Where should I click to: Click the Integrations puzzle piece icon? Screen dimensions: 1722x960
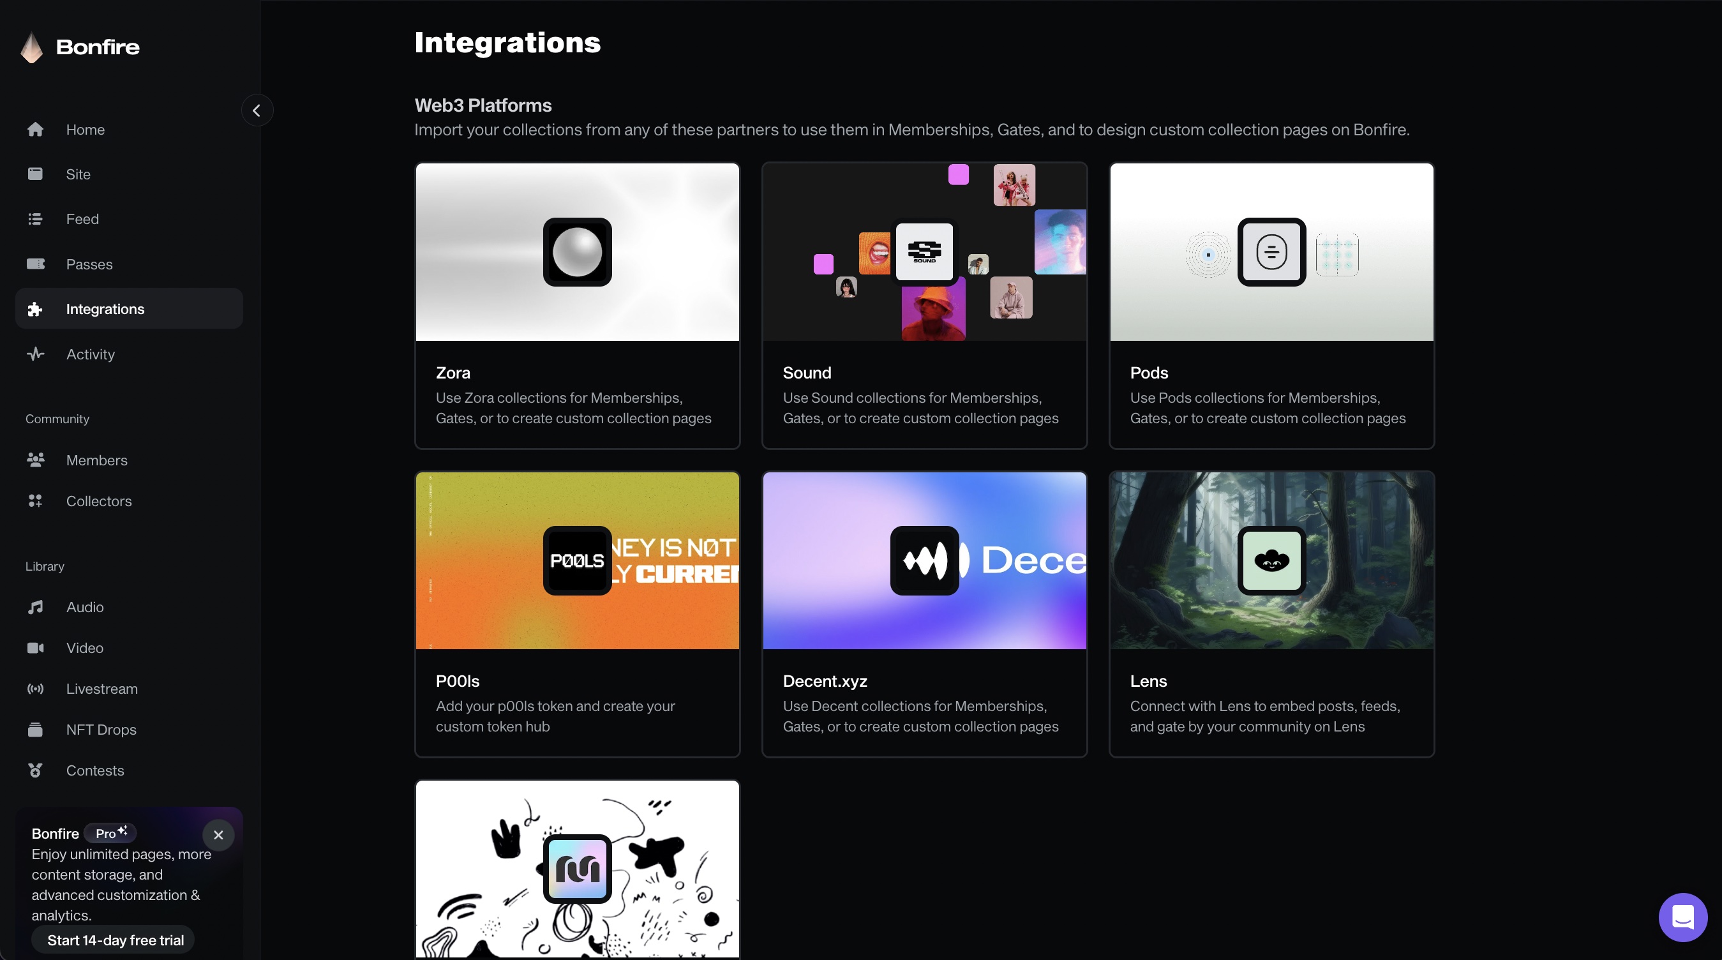(36, 309)
